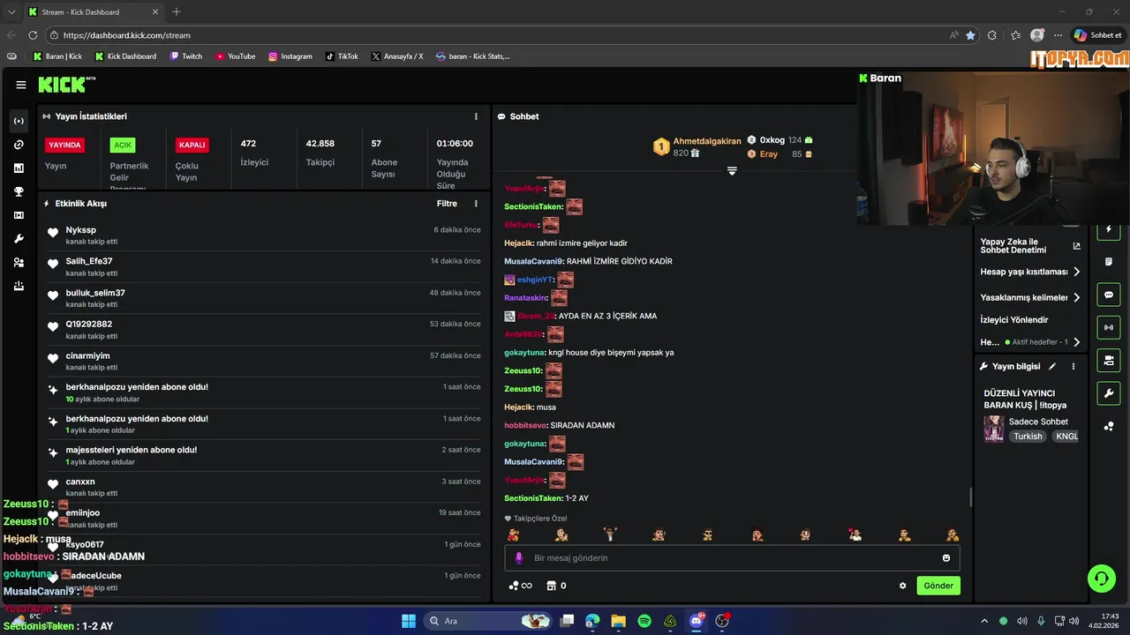The height and width of the screenshot is (635, 1130).
Task: Click the Sadece Sohbet category thumbnail
Action: point(994,429)
